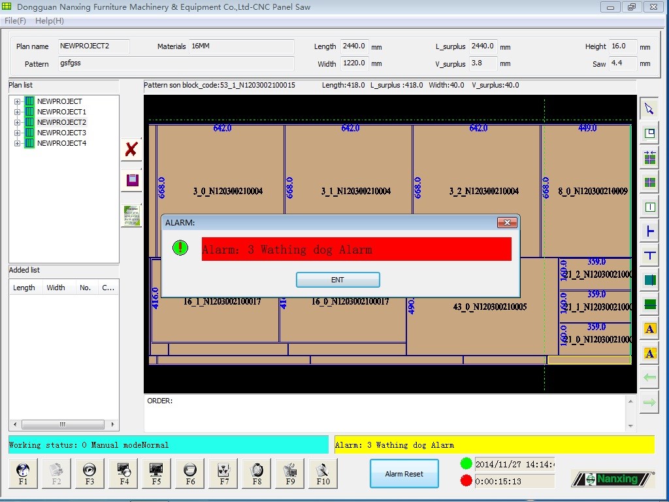669x502 pixels.
Task: Click the Saw field showing 4.4
Action: coord(623,63)
